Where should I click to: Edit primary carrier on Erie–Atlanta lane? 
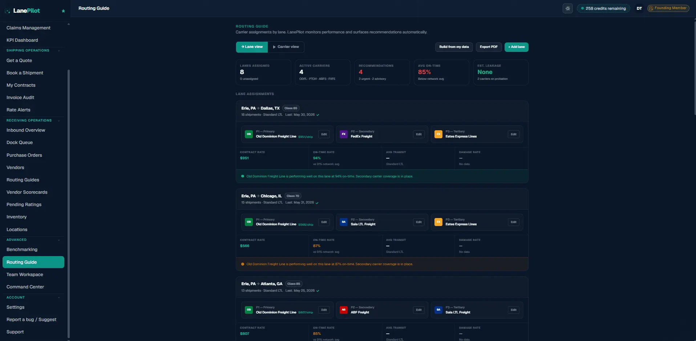coord(324,310)
